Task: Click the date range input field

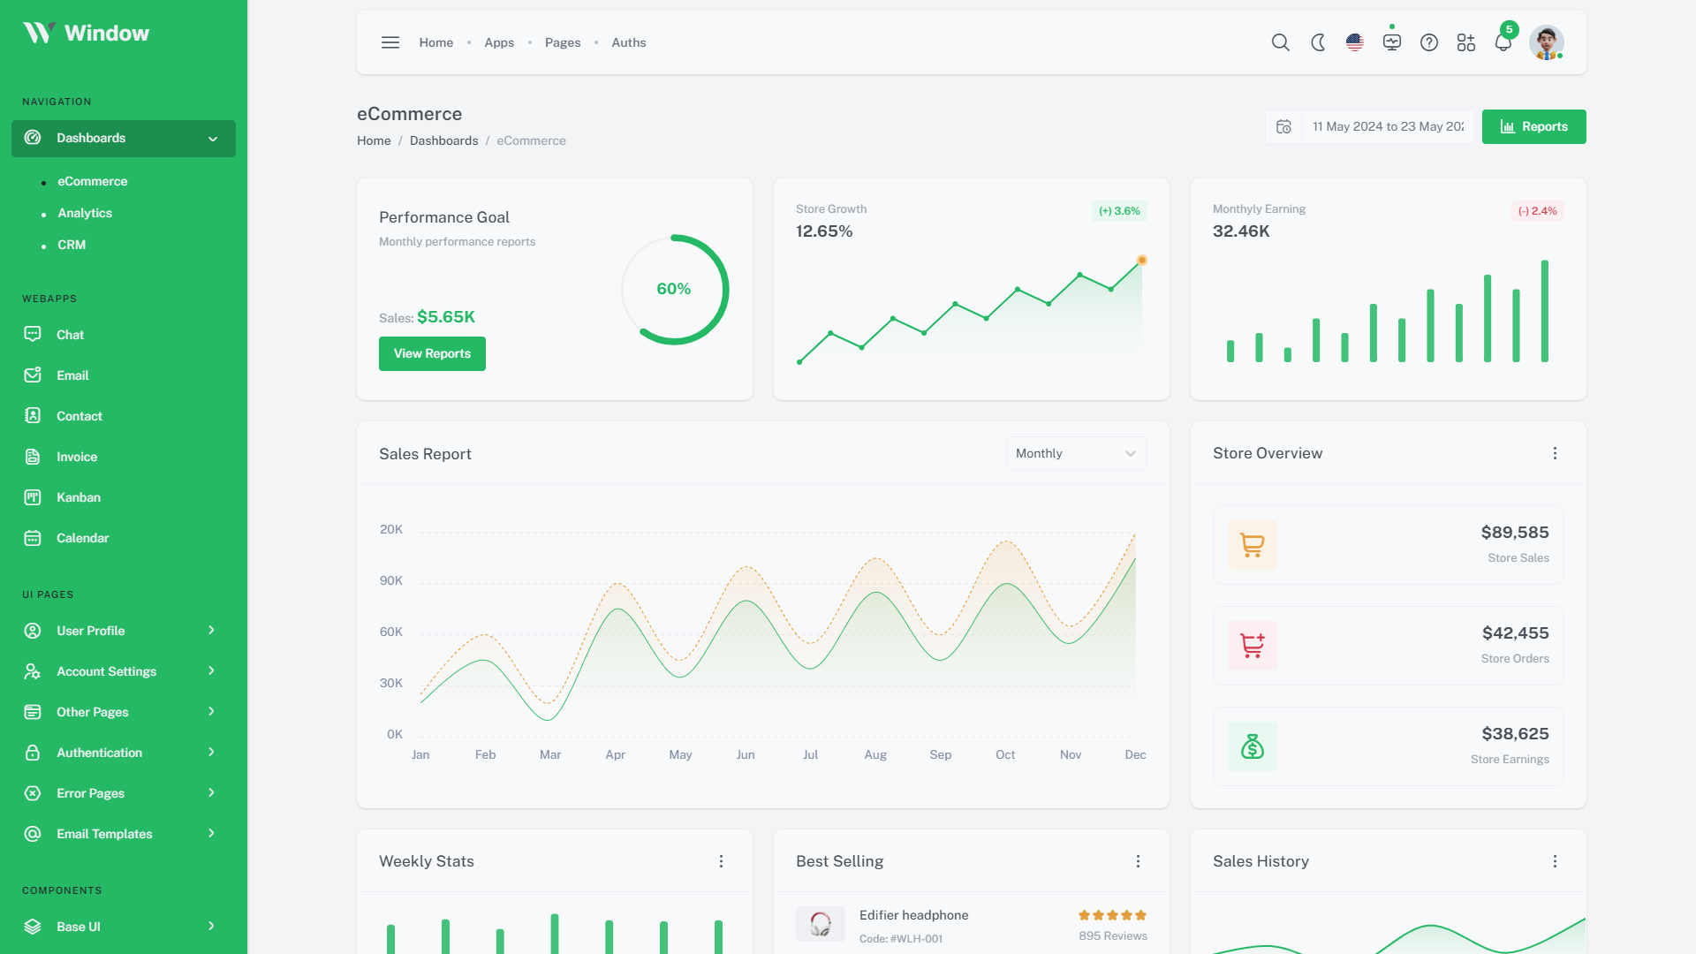Action: (1387, 126)
